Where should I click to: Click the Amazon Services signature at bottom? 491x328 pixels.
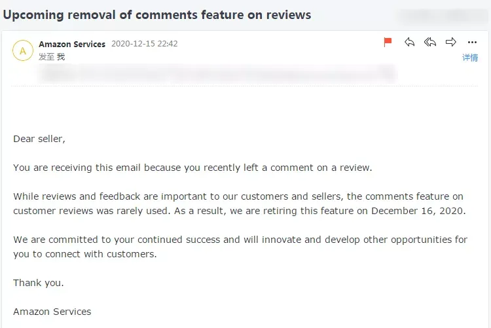click(x=52, y=312)
